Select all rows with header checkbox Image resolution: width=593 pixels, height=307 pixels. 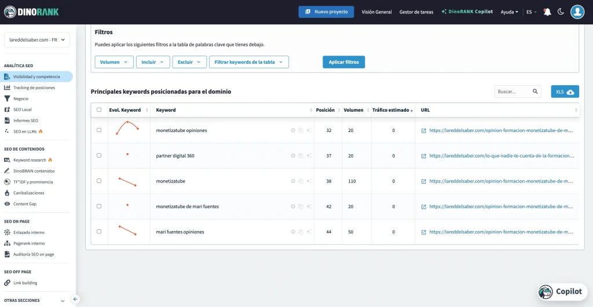click(99, 110)
